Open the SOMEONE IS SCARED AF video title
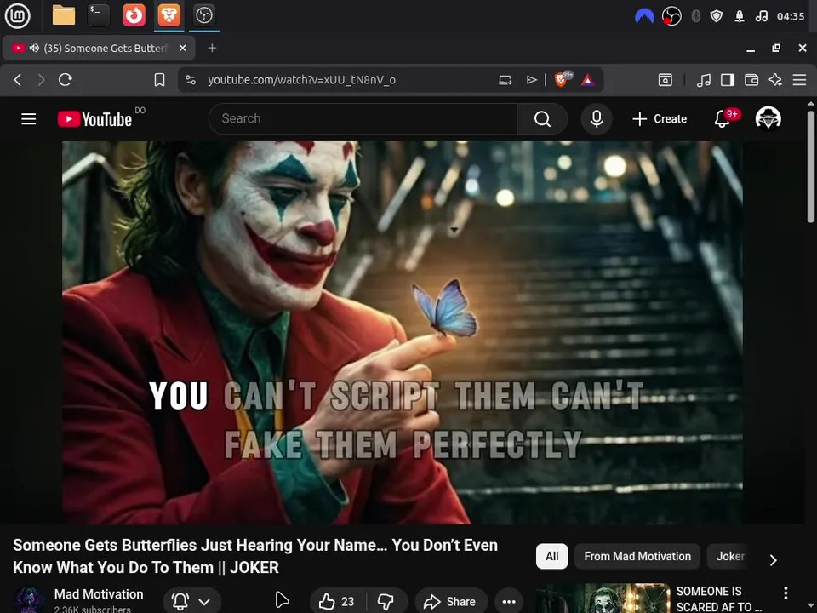817x613 pixels. [718, 599]
